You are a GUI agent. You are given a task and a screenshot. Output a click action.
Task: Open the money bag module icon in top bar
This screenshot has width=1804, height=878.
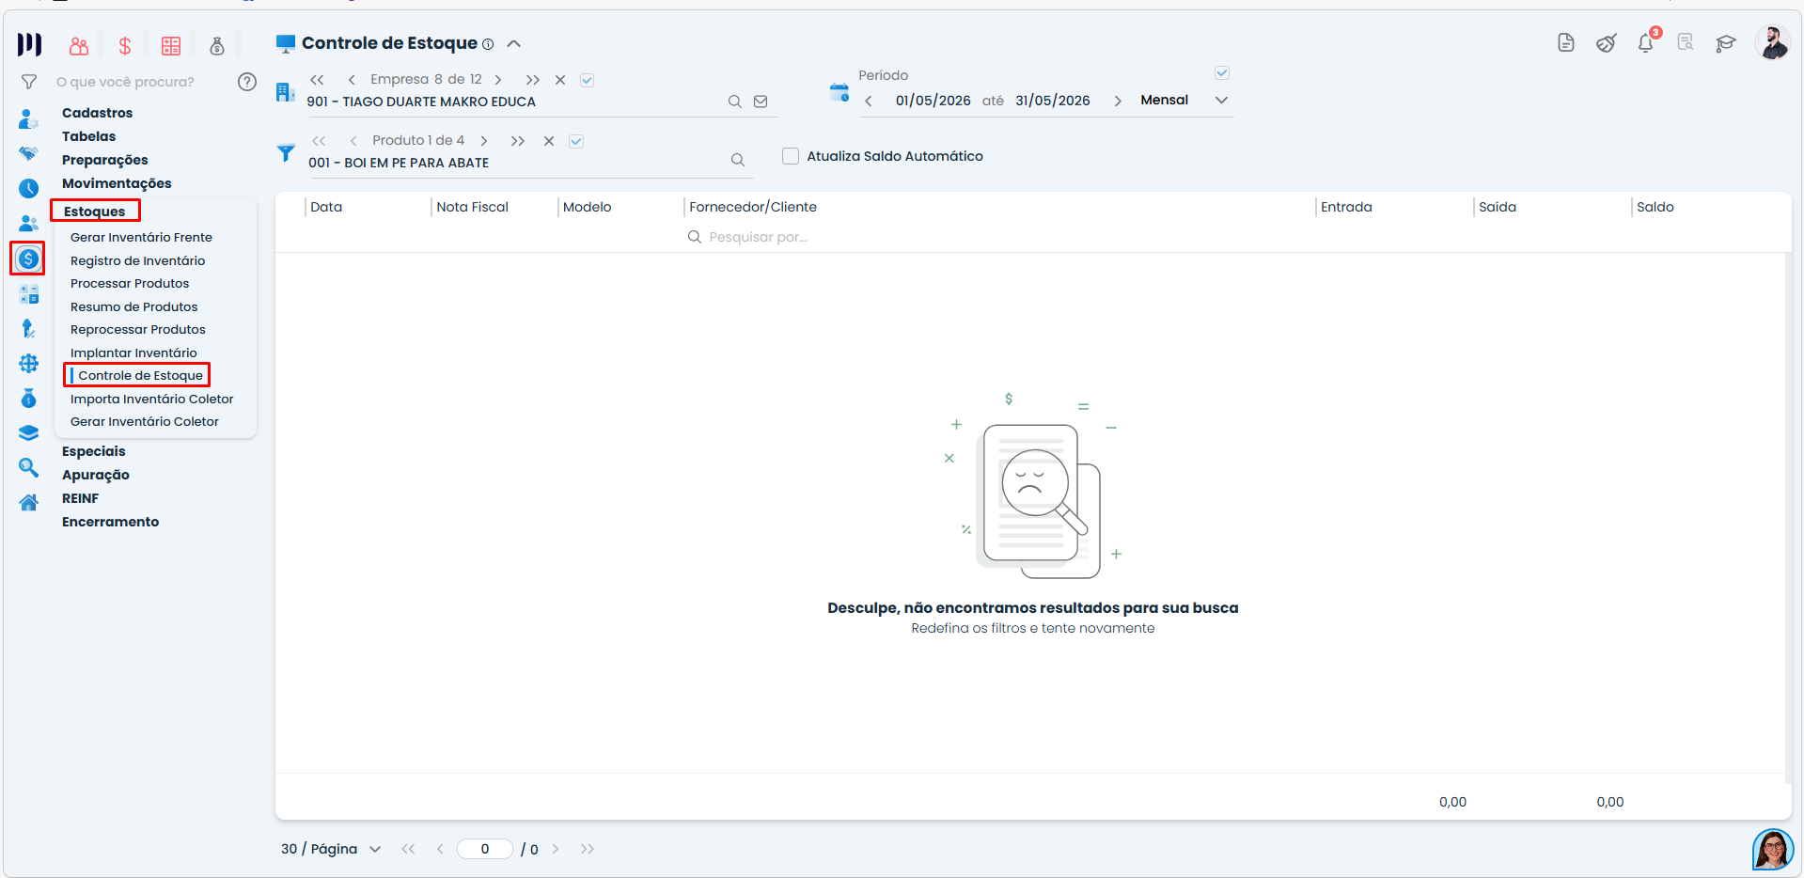(217, 46)
